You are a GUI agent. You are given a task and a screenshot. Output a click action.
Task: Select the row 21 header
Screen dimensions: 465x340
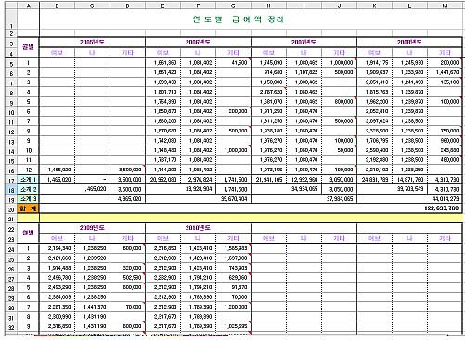[11, 219]
